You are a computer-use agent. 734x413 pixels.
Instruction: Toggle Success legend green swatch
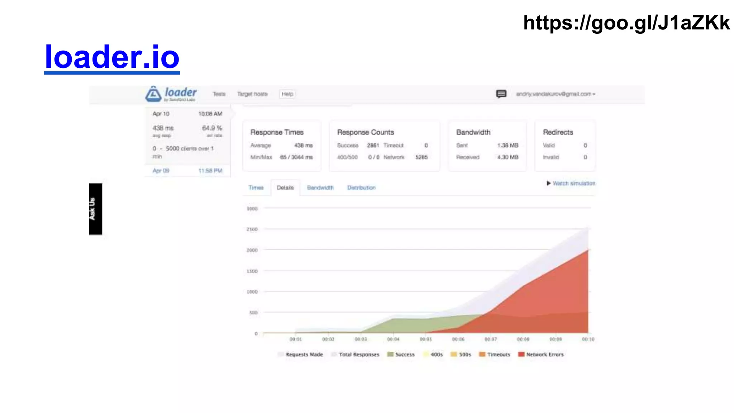point(390,355)
